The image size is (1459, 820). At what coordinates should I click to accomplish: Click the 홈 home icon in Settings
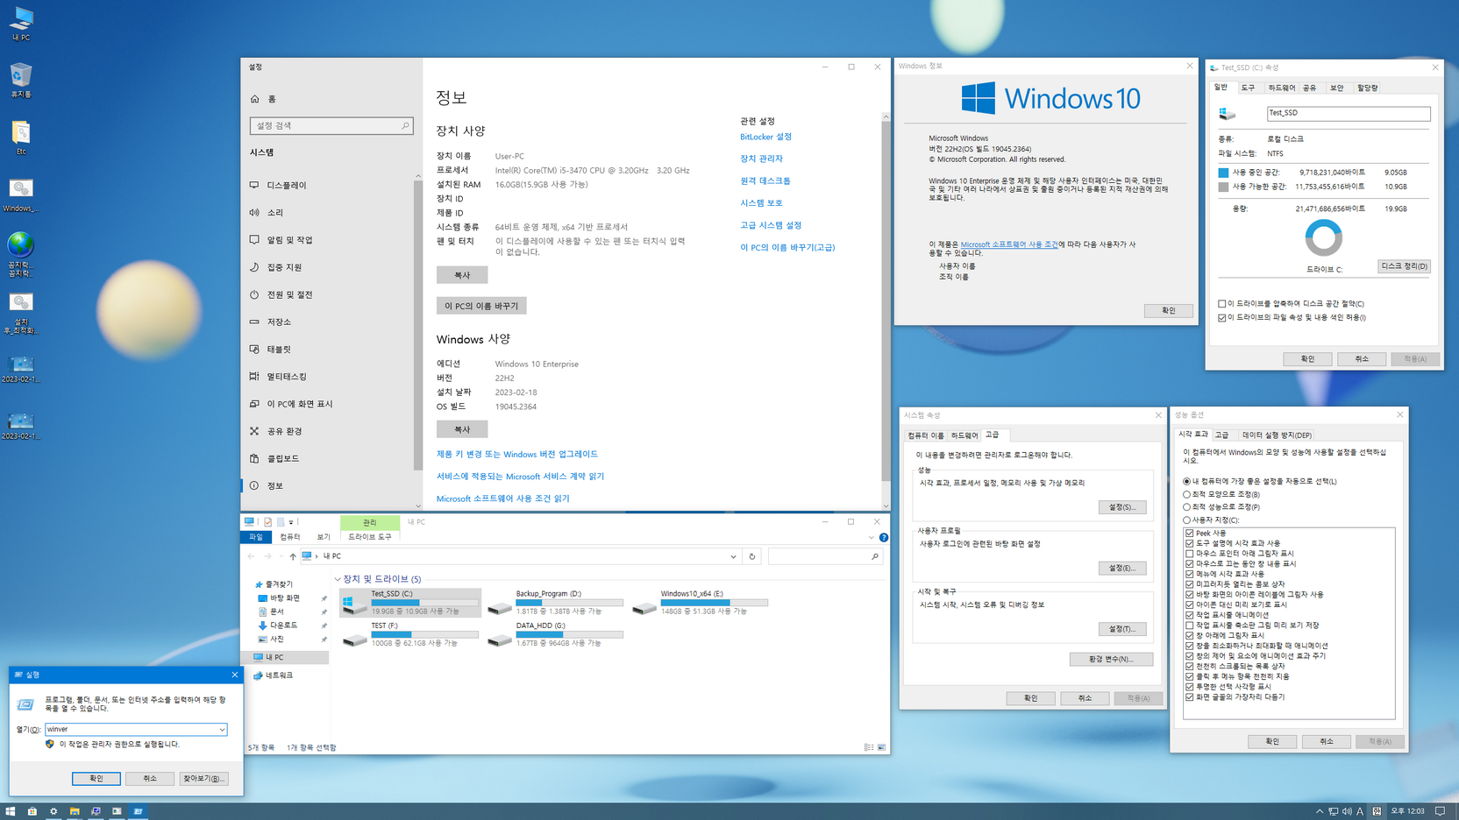[255, 99]
